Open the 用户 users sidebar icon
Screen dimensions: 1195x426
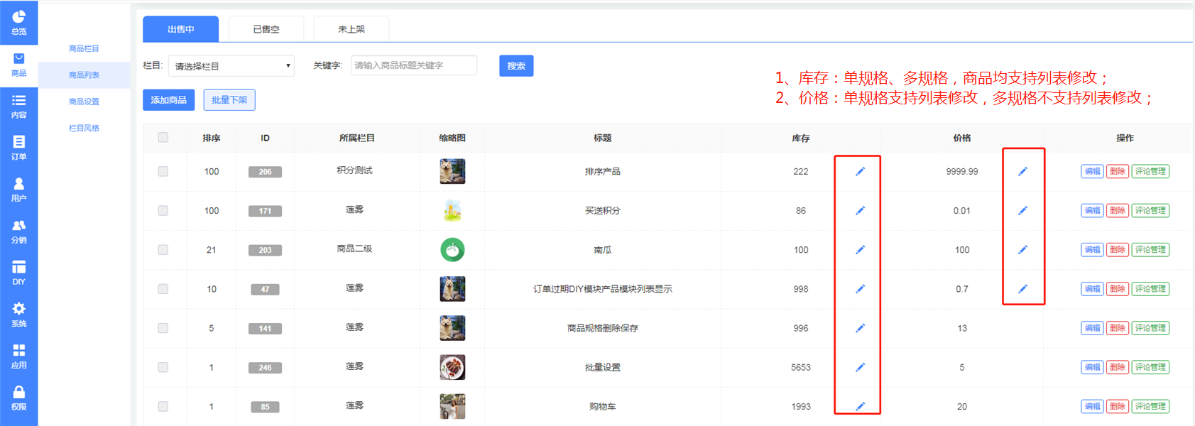click(x=18, y=190)
